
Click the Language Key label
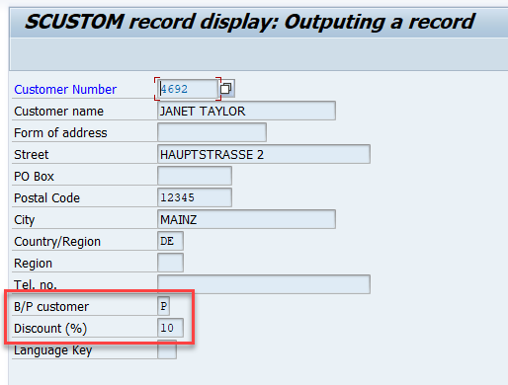[x=52, y=350]
